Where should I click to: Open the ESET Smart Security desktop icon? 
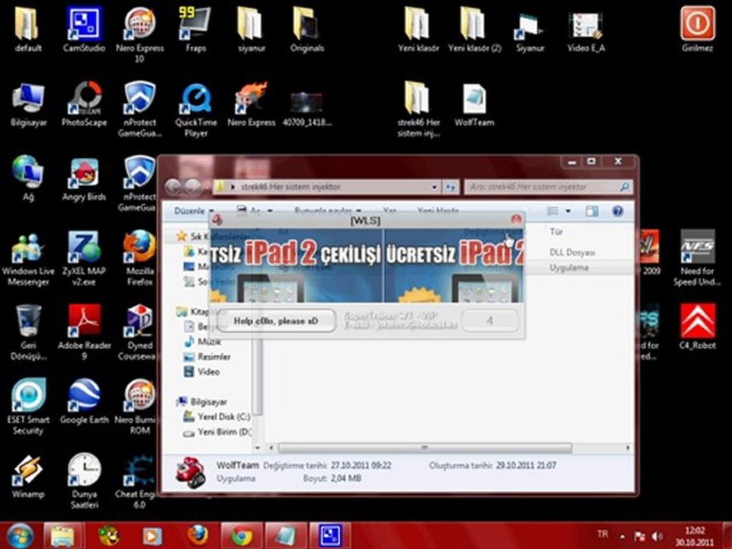[x=28, y=406]
